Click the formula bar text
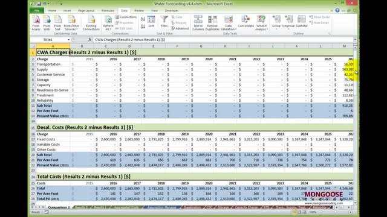The image size is (387, 217). click(130, 40)
